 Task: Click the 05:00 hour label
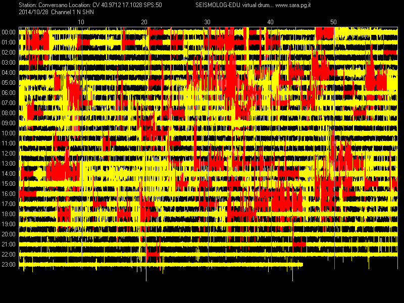[9, 83]
